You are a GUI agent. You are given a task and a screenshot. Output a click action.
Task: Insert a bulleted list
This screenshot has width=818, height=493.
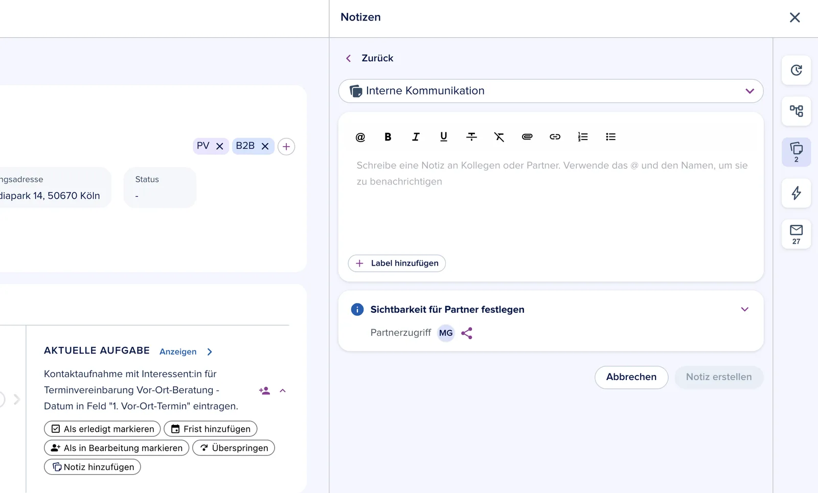click(x=610, y=137)
